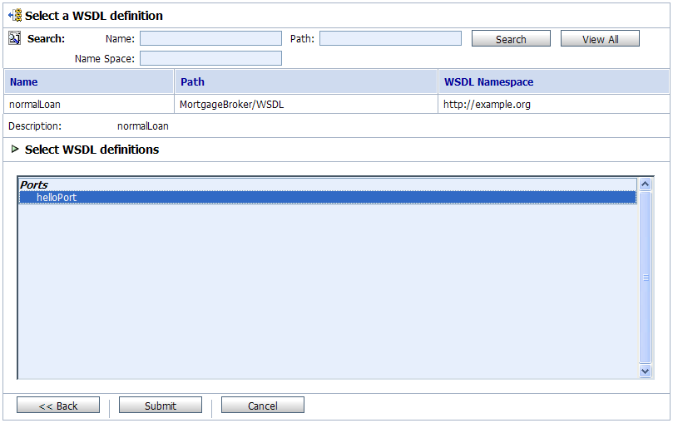This screenshot has width=673, height=423.
Task: Click the WSDL definition icon in header
Action: (15, 16)
